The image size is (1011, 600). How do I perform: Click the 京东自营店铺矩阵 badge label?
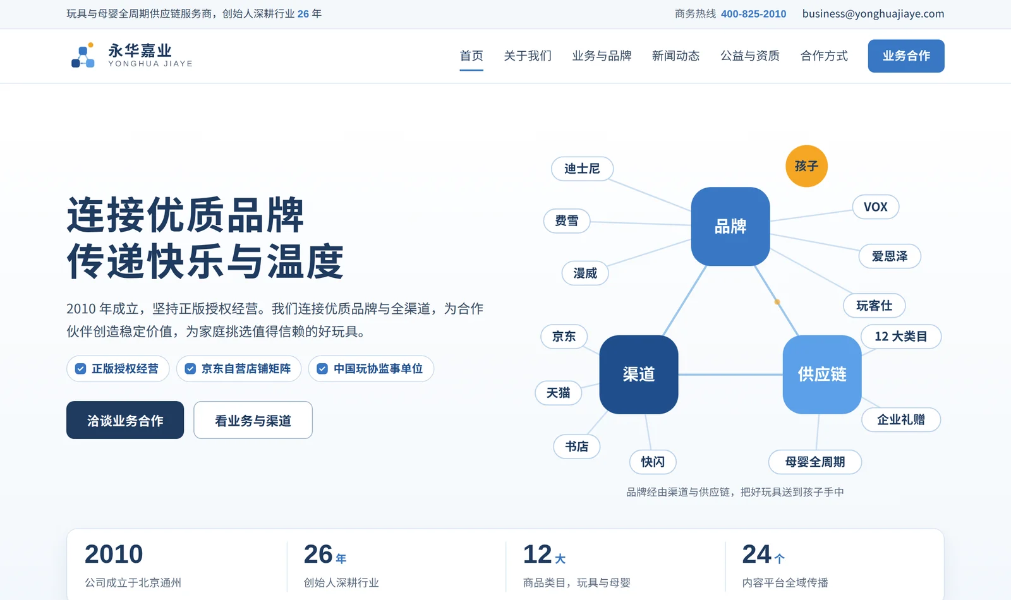pos(246,369)
